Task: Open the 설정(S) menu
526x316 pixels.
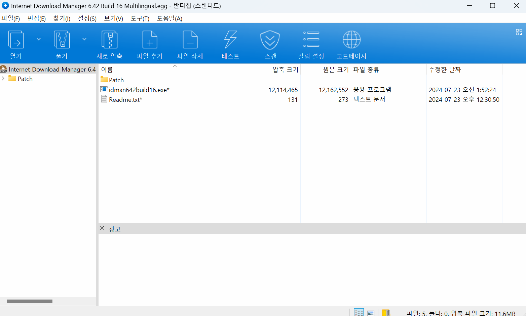Action: 87,18
